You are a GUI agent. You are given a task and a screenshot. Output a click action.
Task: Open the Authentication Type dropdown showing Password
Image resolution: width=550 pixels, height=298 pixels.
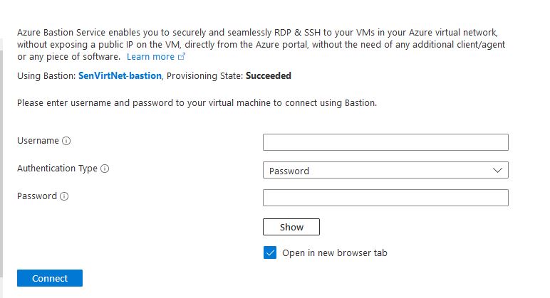point(385,171)
